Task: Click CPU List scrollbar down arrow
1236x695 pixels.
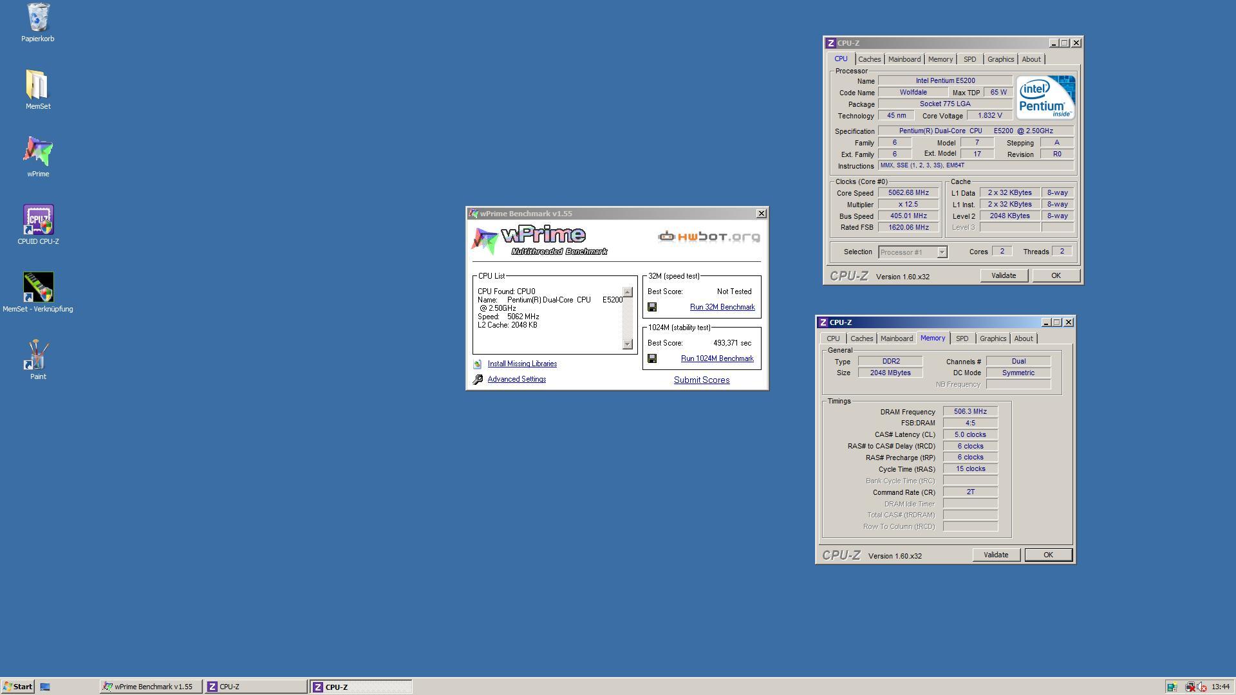Action: tap(628, 344)
